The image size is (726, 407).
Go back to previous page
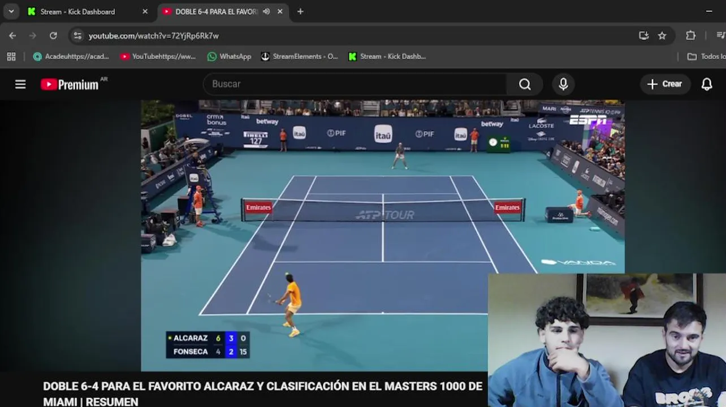(12, 36)
